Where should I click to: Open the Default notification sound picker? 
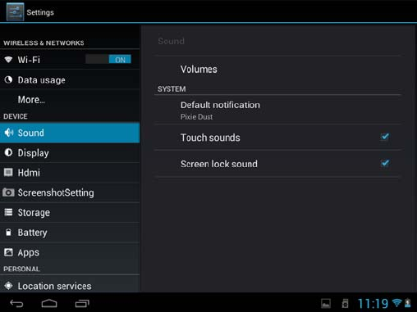[277, 110]
